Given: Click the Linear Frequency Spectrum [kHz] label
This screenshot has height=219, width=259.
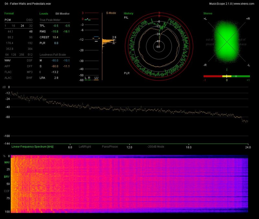Looking at the screenshot, I should [32, 147].
